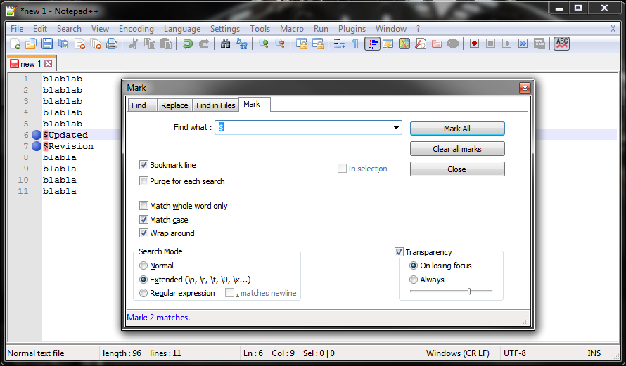
Task: Click bookmark dot on line 6
Action: pos(37,135)
